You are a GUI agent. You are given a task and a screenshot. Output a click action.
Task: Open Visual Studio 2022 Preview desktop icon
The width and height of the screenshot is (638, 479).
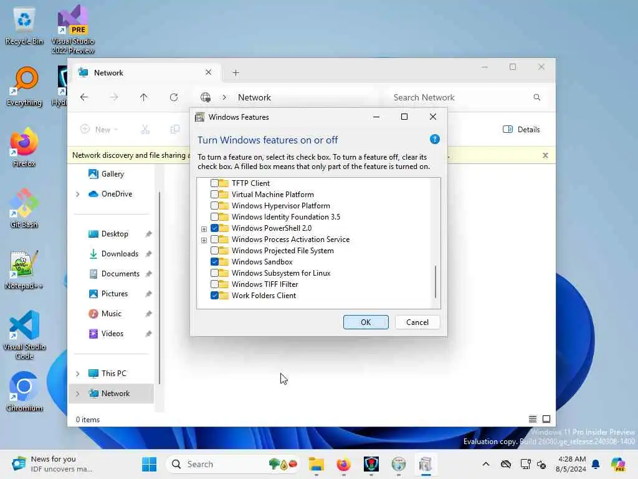73,29
